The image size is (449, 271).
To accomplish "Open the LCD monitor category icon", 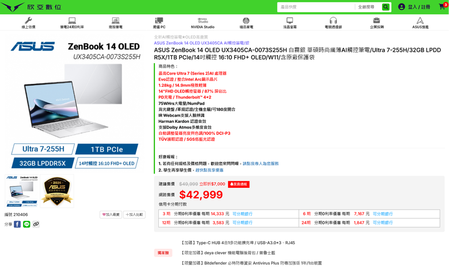I will coord(290,21).
